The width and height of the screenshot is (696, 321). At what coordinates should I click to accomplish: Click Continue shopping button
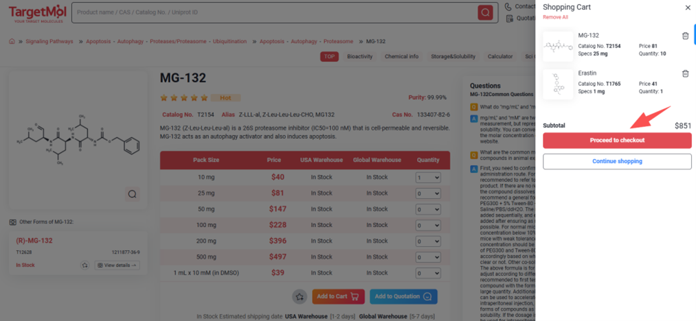[x=616, y=161]
